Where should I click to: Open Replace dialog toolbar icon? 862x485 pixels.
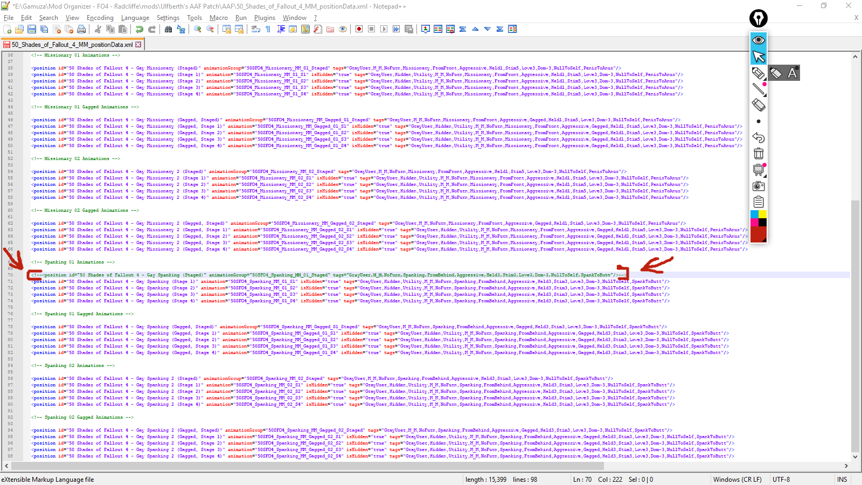pyautogui.click(x=181, y=29)
